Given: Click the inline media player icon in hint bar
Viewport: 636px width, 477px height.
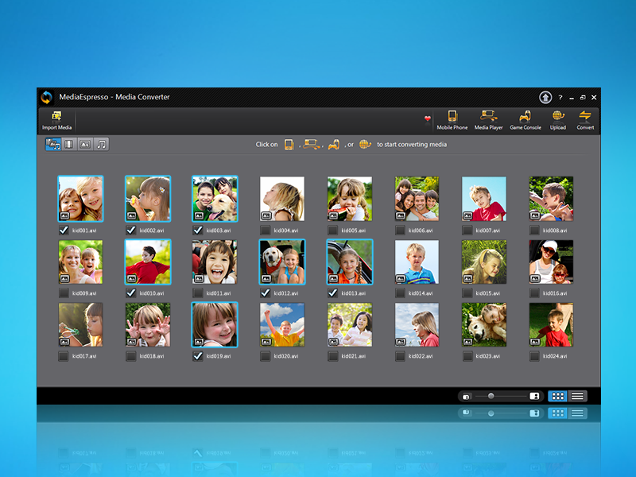Looking at the screenshot, I should pyautogui.click(x=312, y=145).
